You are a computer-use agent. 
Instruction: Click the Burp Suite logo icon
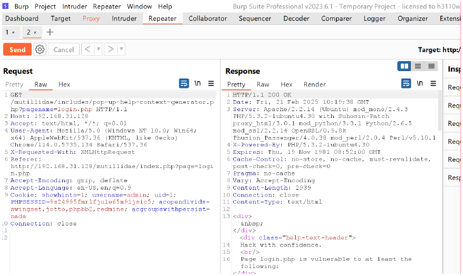[5, 6]
